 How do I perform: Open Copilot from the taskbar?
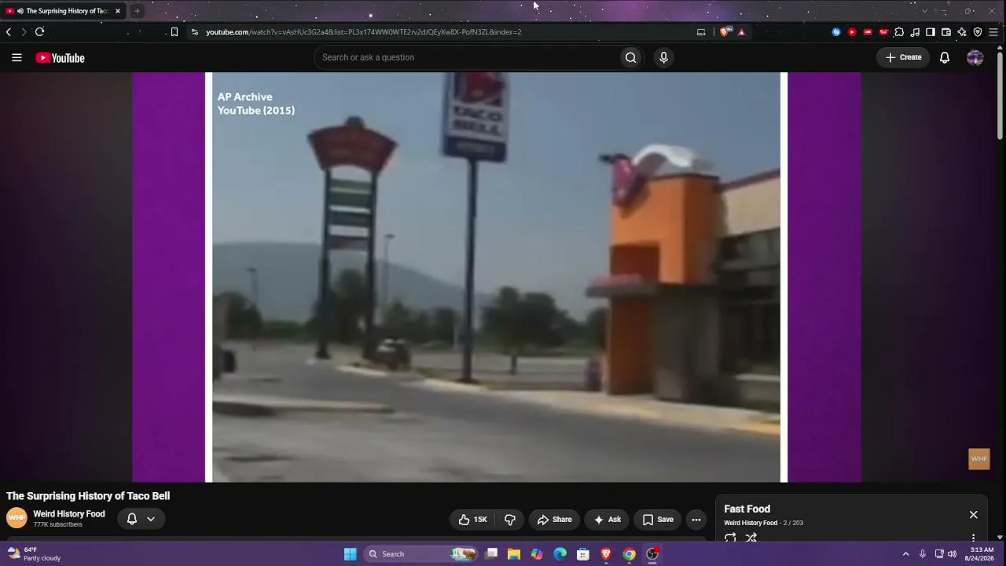click(537, 554)
